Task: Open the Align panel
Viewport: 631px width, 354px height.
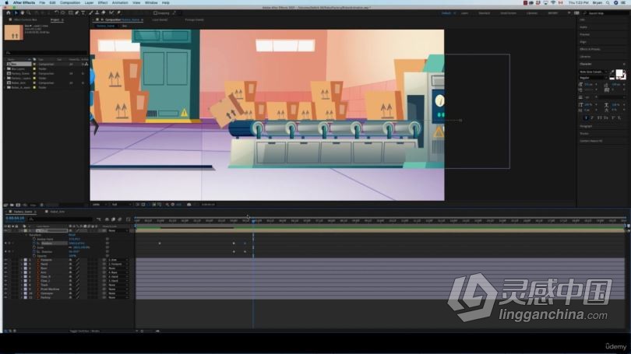Action: (x=583, y=42)
